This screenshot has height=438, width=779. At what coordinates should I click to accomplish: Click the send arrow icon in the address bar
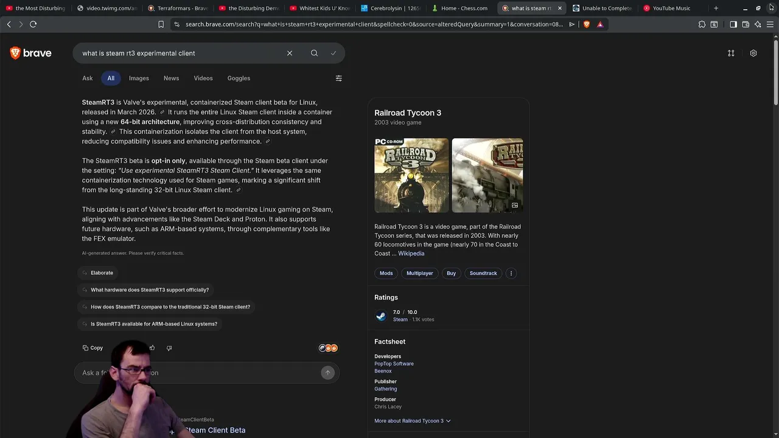pos(571,24)
